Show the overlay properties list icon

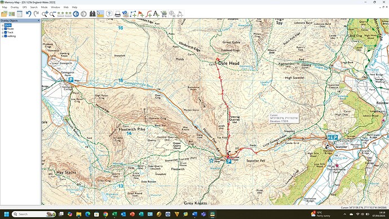pyautogui.click(x=20, y=14)
